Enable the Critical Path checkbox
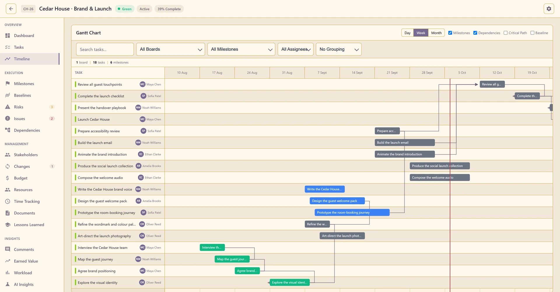This screenshot has height=292, width=560. click(505, 33)
